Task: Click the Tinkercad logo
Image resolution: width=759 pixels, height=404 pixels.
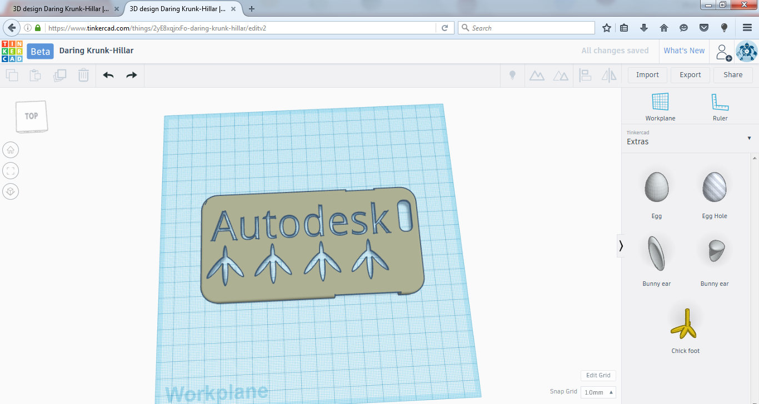Action: (x=12, y=51)
